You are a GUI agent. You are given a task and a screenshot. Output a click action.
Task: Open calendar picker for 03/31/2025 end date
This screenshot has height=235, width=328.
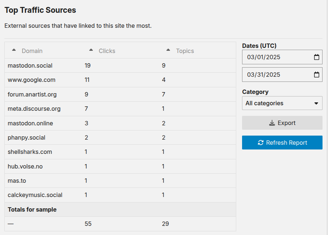coord(317,75)
